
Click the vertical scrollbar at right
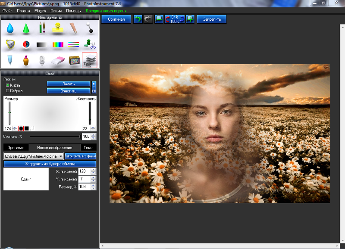342,134
